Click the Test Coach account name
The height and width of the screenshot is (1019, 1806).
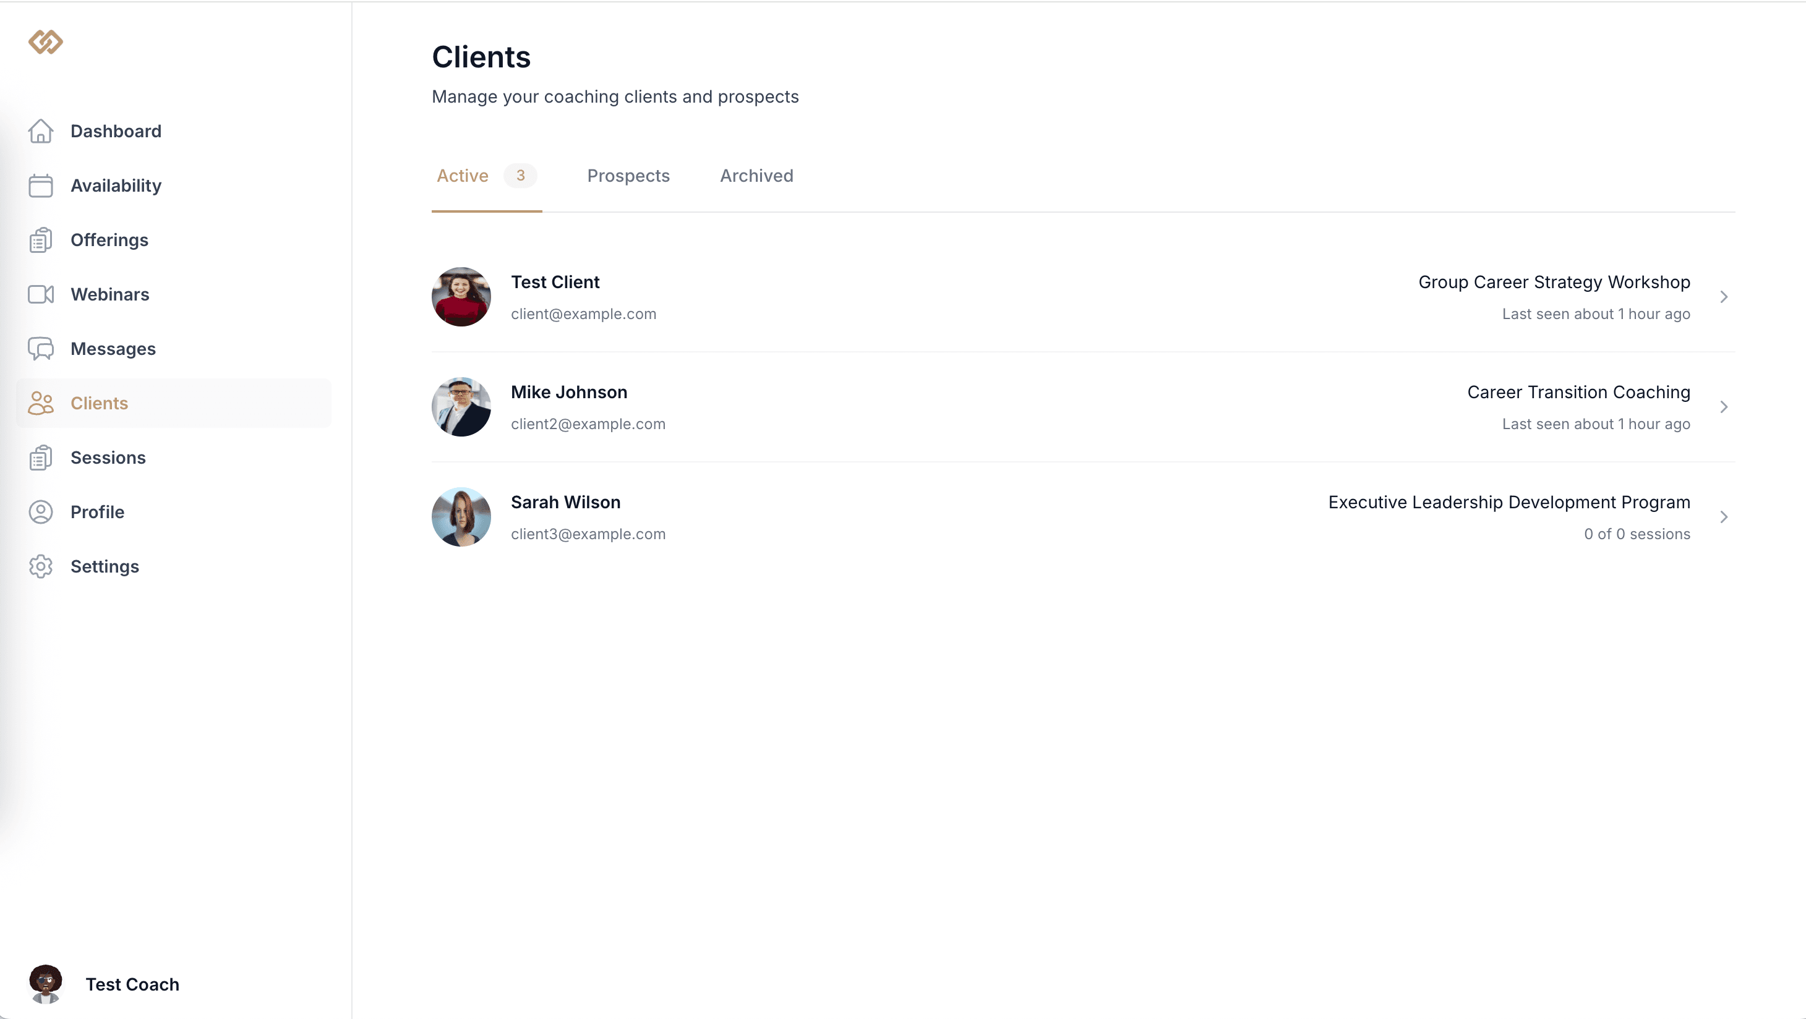132,984
